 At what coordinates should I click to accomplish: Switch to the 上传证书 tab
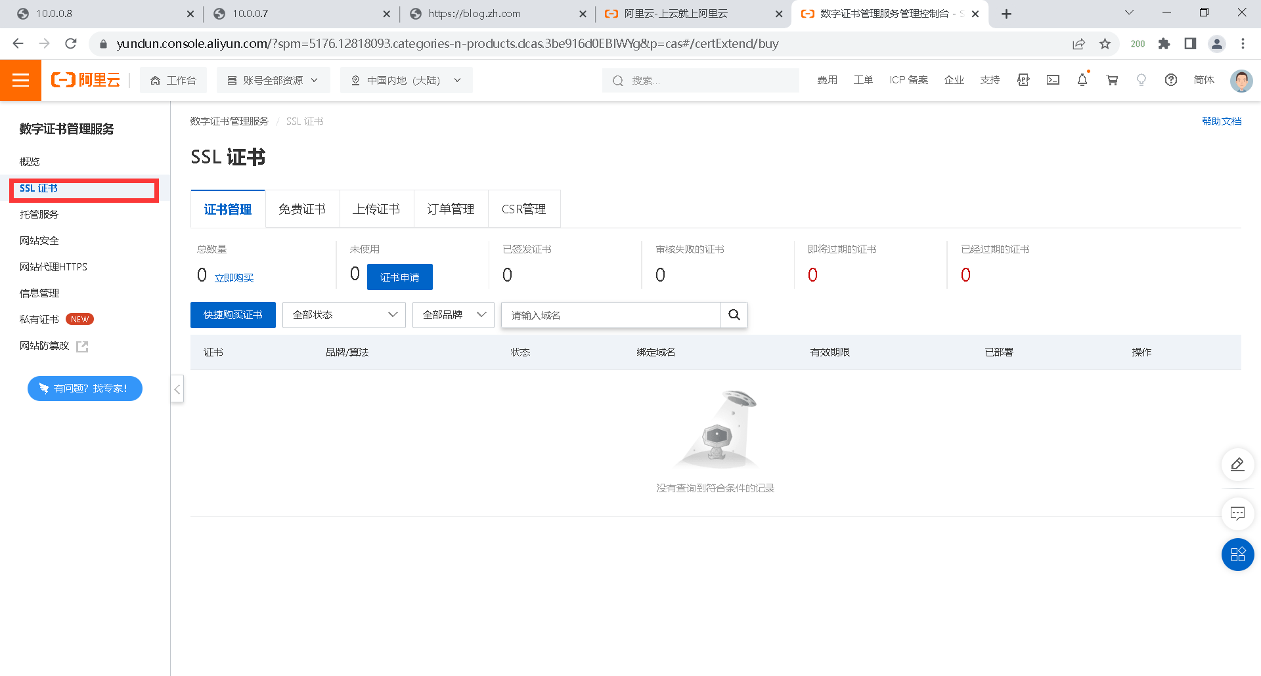[376, 209]
